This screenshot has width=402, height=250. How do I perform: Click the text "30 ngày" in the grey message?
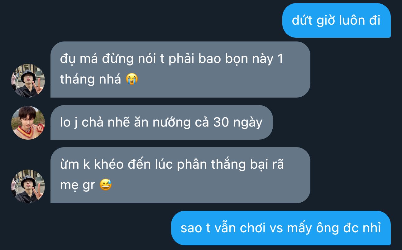238,123
